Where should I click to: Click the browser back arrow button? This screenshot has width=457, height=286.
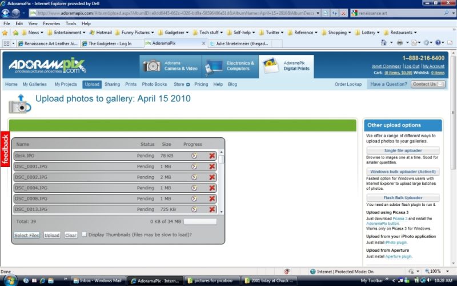[x=6, y=13]
